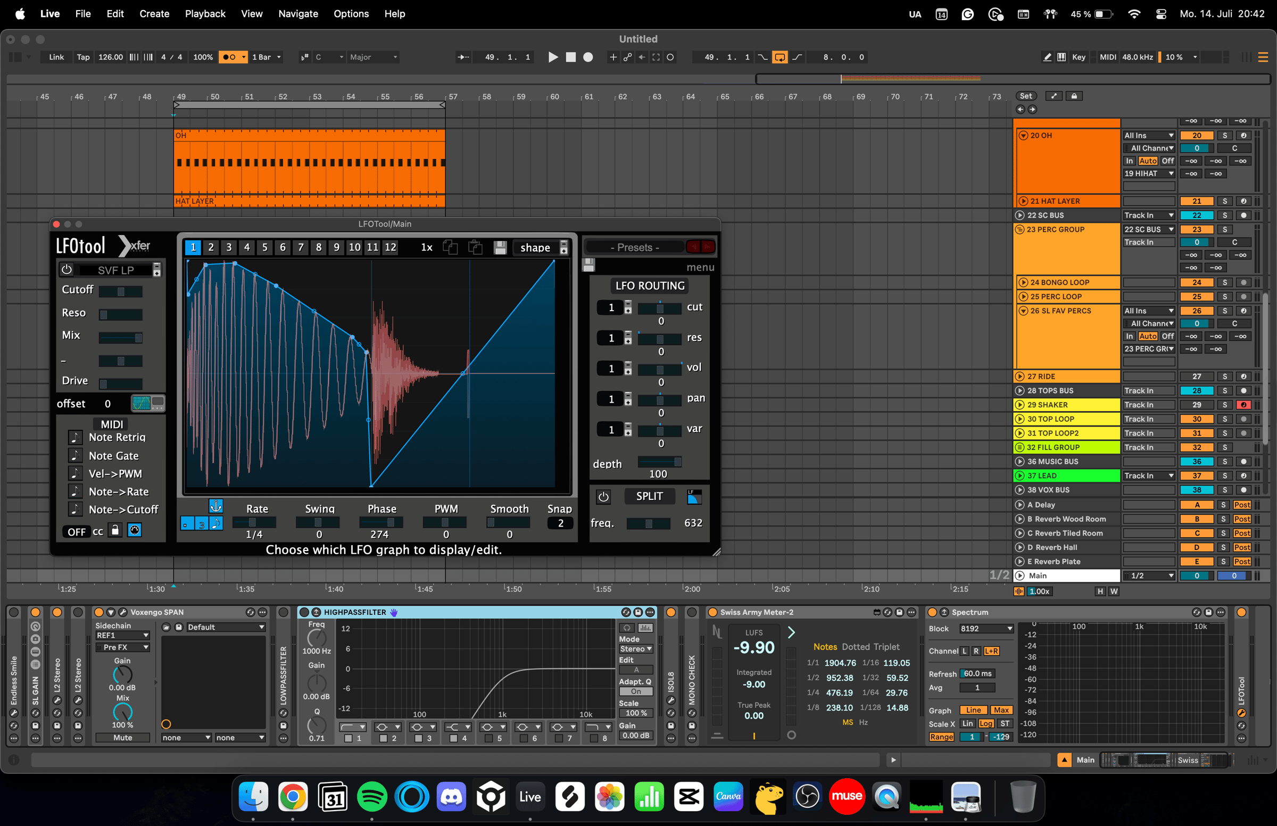Adjust the LFOTool depth slider
Viewport: 1277px width, 826px height.
(x=659, y=462)
